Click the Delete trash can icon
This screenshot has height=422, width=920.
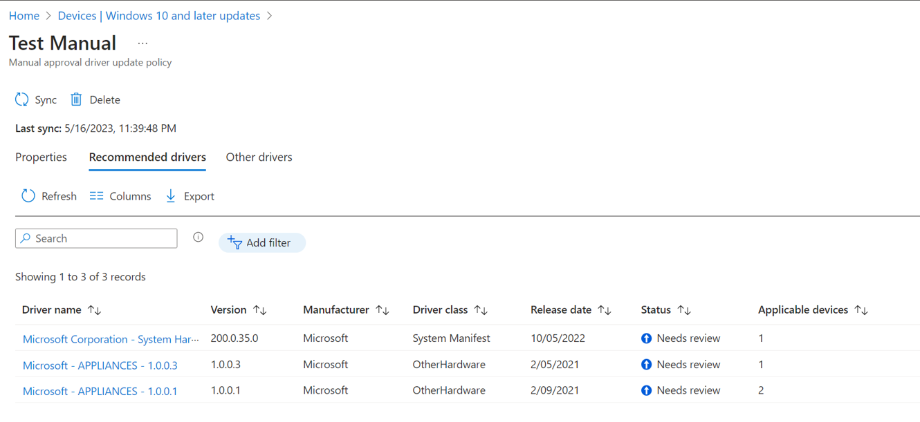click(76, 99)
